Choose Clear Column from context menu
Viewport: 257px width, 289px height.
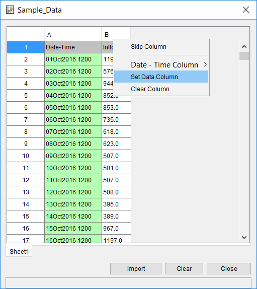coord(161,89)
